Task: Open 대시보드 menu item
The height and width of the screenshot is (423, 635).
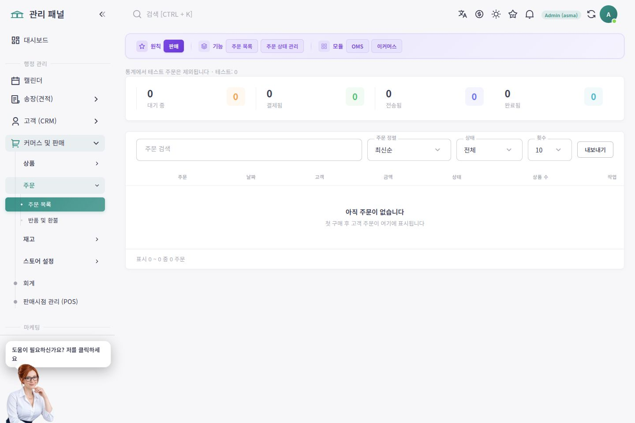Action: tap(55, 40)
